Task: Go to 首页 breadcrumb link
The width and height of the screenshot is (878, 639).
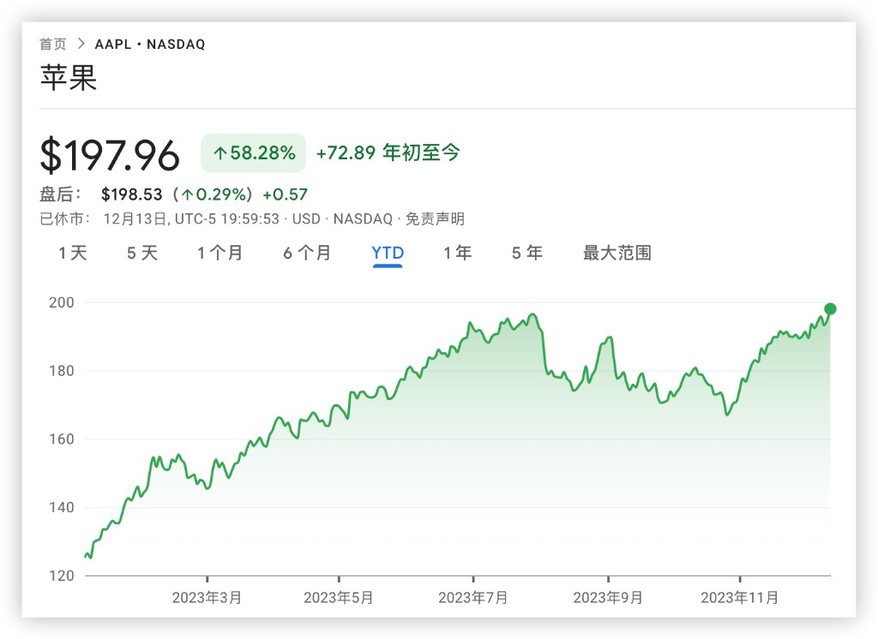Action: 52,45
